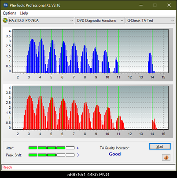Click the Start button
This screenshot has width=177, height=178.
pyautogui.click(x=160, y=146)
